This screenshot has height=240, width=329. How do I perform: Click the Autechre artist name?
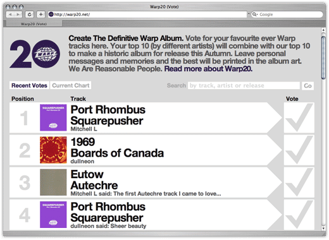(94, 186)
